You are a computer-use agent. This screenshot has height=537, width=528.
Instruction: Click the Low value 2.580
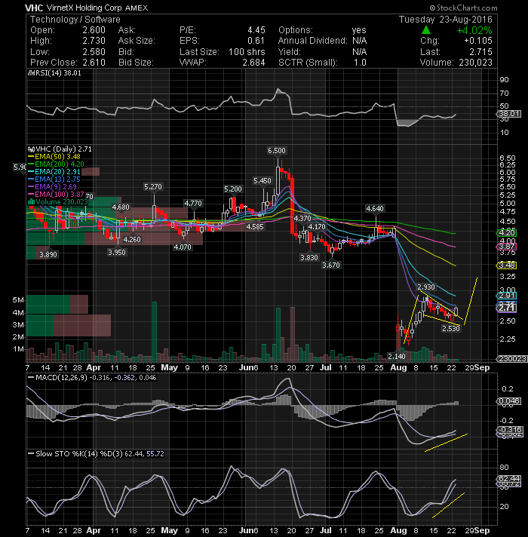tap(94, 52)
